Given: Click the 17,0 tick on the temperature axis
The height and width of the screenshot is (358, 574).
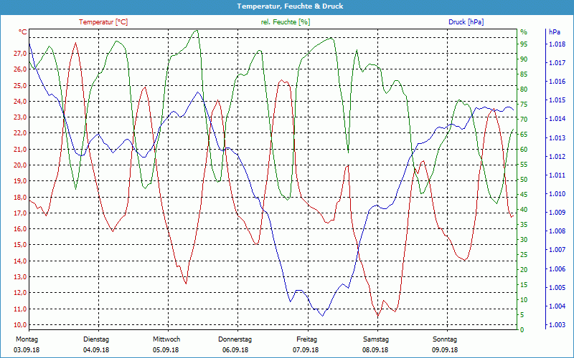Looking at the screenshot, I should point(20,213).
